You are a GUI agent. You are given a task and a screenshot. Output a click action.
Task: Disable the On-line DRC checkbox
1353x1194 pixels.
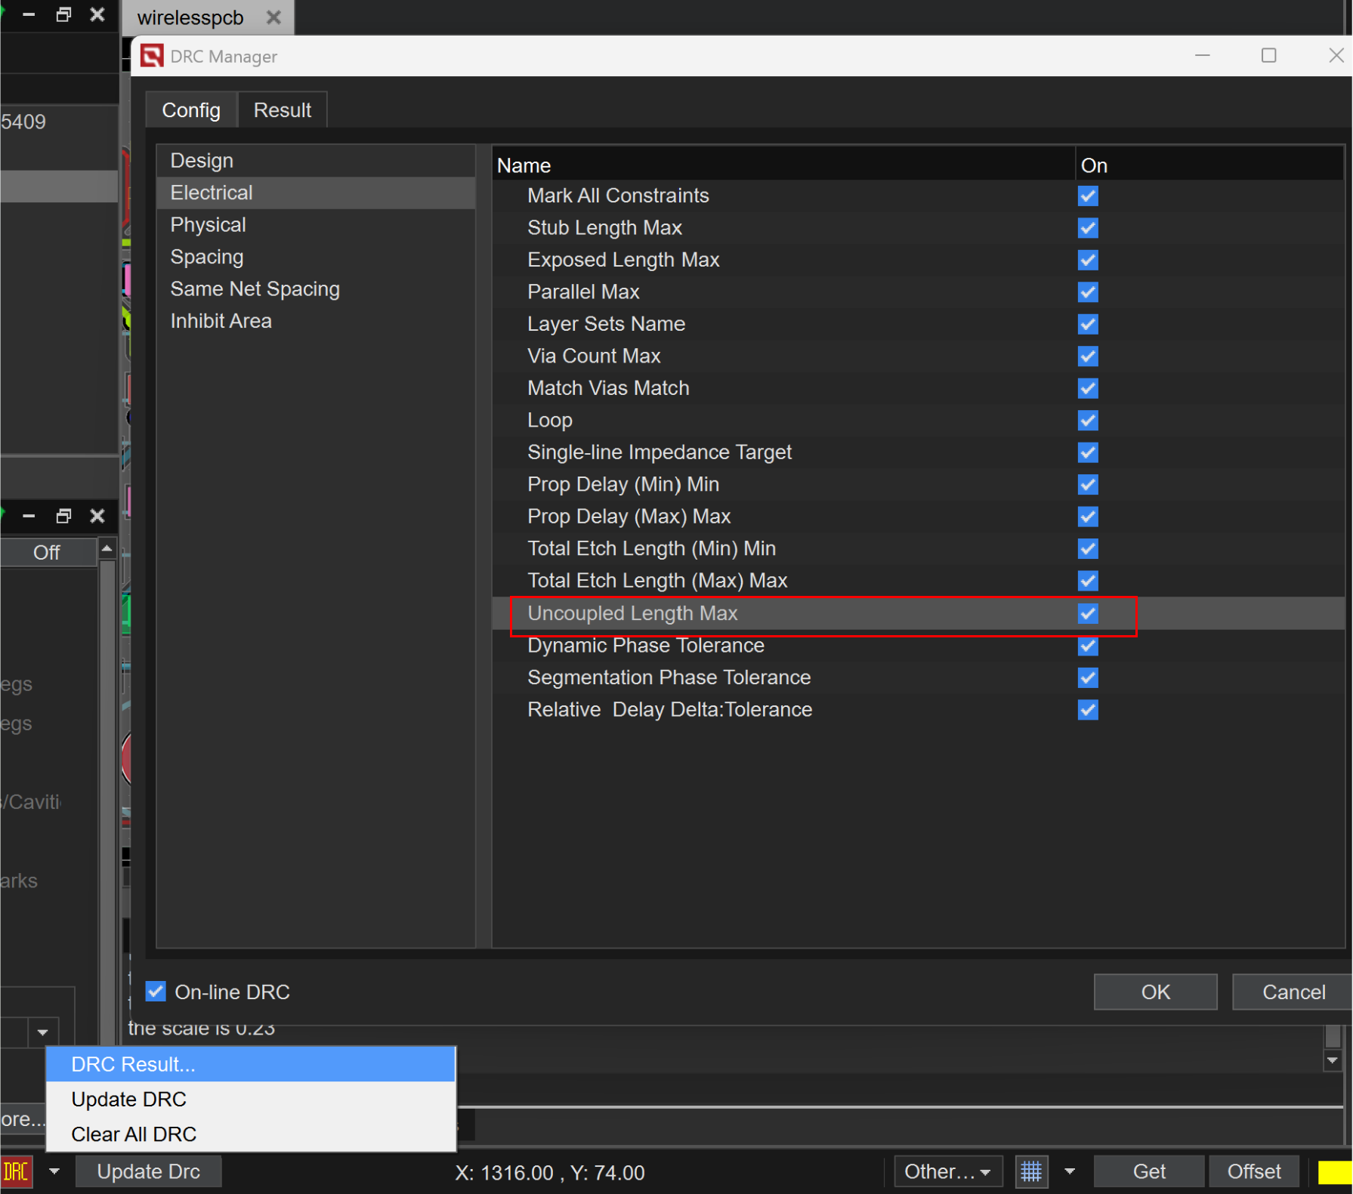coord(156,992)
